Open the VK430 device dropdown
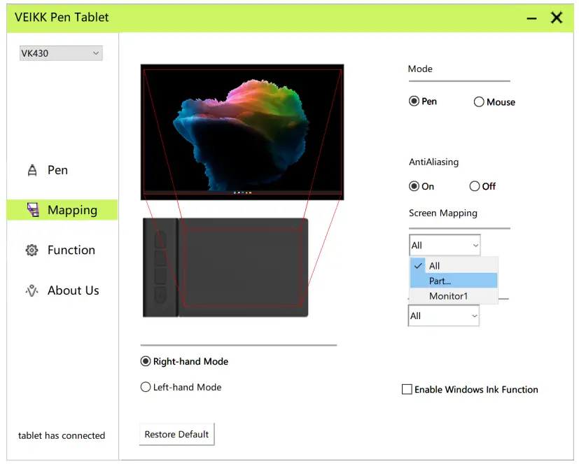This screenshot has width=579, height=464. pos(60,52)
